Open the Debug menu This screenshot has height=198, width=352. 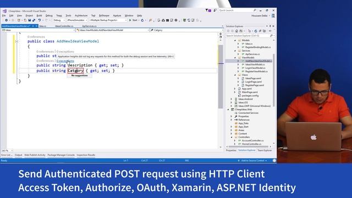click(x=49, y=16)
